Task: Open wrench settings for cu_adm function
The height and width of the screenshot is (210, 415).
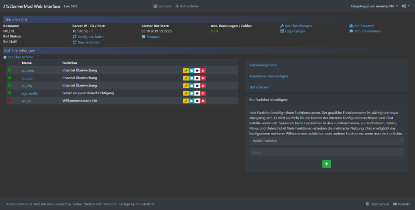Action: [x=186, y=70]
